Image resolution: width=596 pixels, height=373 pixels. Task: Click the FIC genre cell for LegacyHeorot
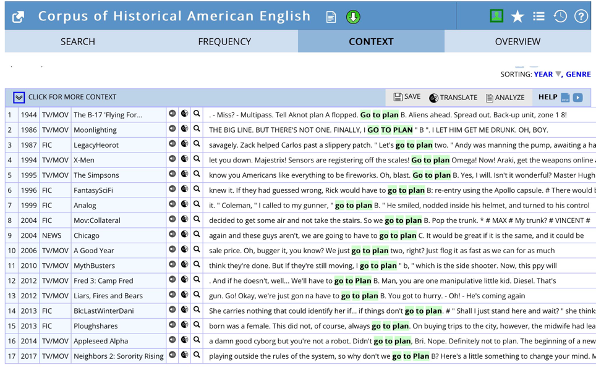[x=47, y=145]
